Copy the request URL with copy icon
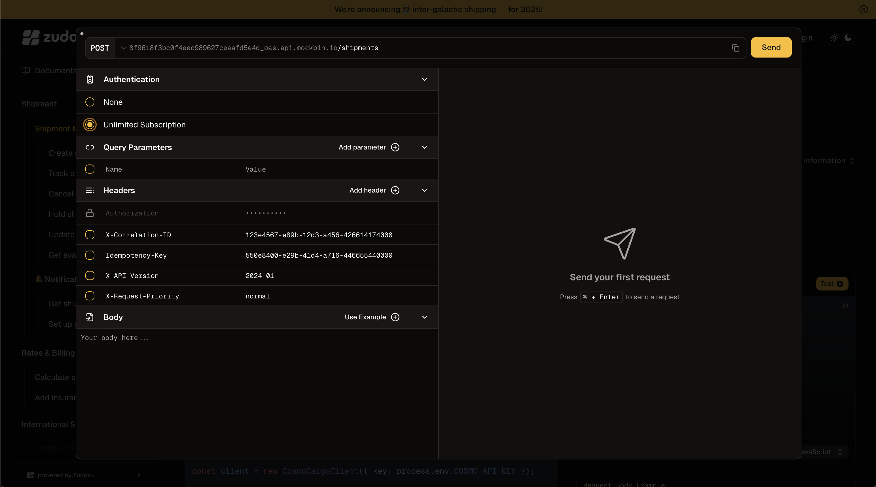876x487 pixels. [735, 48]
